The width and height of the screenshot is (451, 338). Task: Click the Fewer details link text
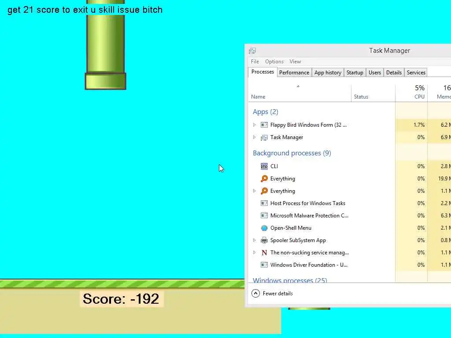(277, 294)
